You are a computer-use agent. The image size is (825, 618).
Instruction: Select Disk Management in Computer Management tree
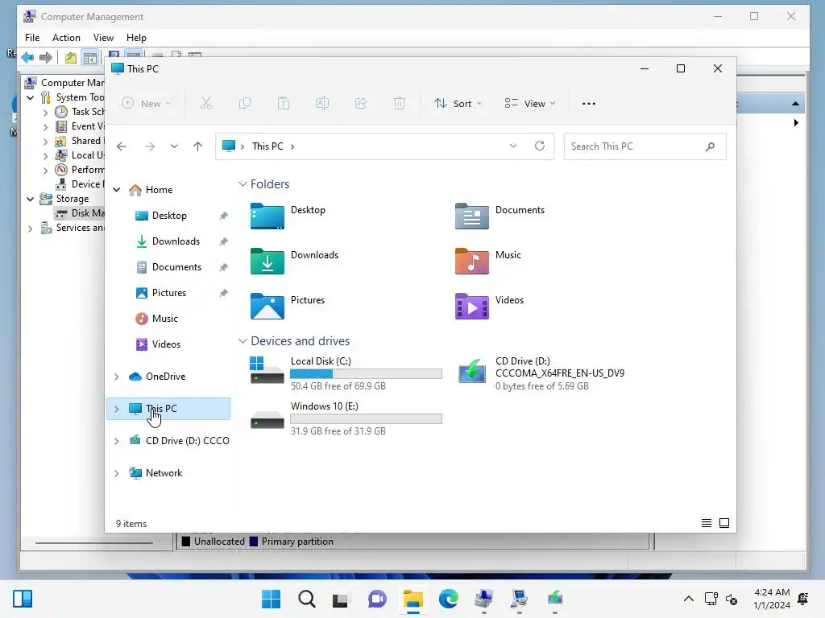[80, 212]
